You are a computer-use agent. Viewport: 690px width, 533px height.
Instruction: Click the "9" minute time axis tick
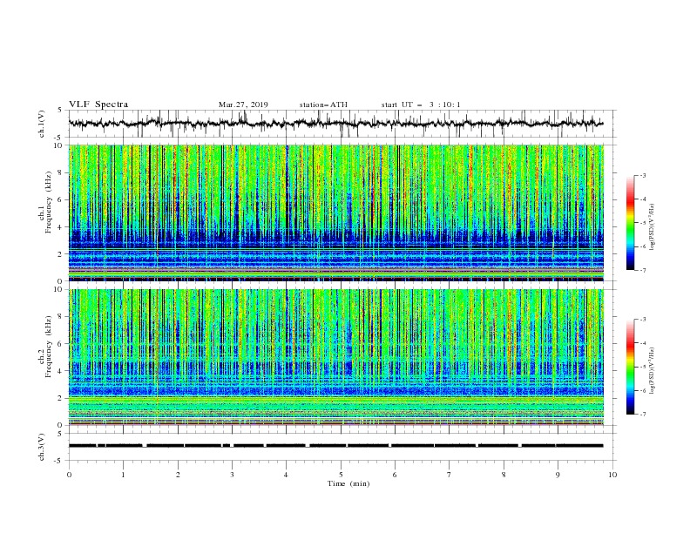coord(558,475)
